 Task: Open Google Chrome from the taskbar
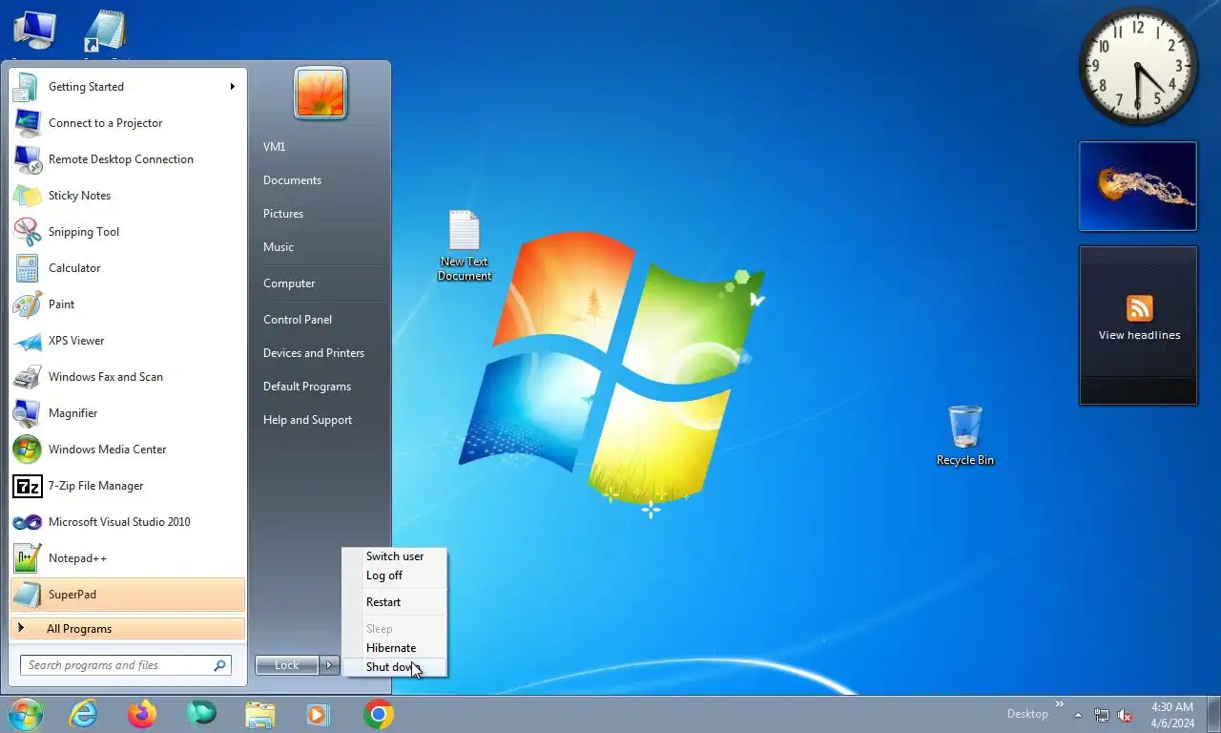click(379, 714)
